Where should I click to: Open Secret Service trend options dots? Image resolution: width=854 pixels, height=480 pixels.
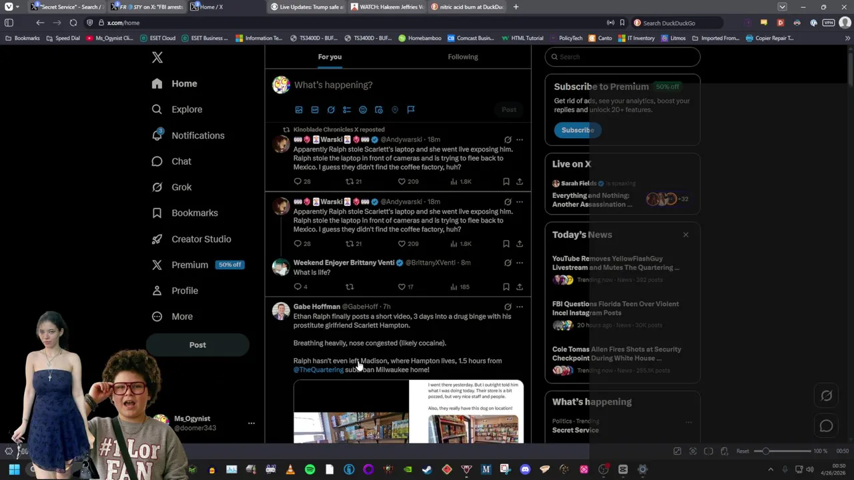coord(688,422)
